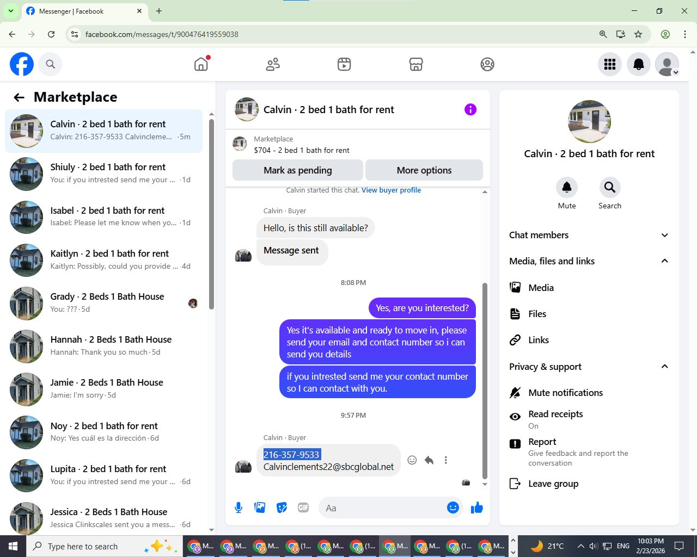Open Media in the side panel
Image resolution: width=697 pixels, height=557 pixels.
589,288
